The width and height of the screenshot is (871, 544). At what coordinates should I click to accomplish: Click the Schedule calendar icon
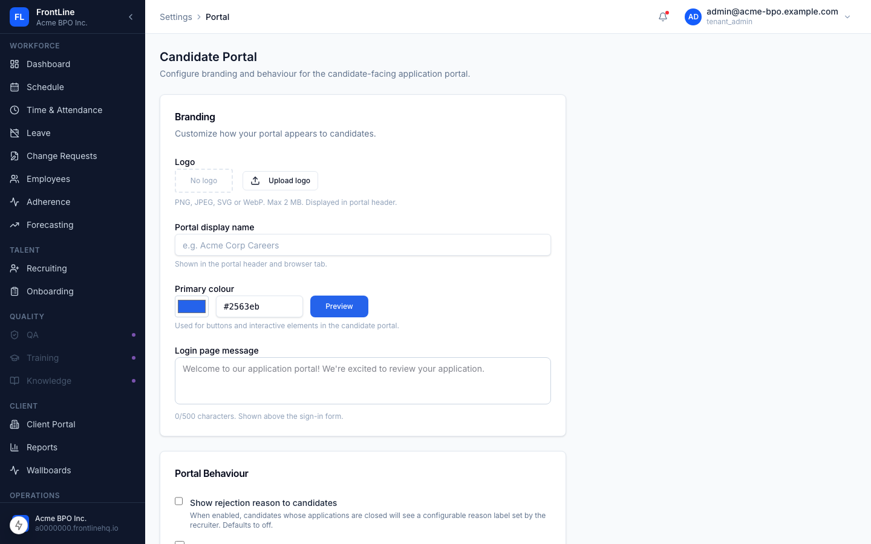[15, 87]
